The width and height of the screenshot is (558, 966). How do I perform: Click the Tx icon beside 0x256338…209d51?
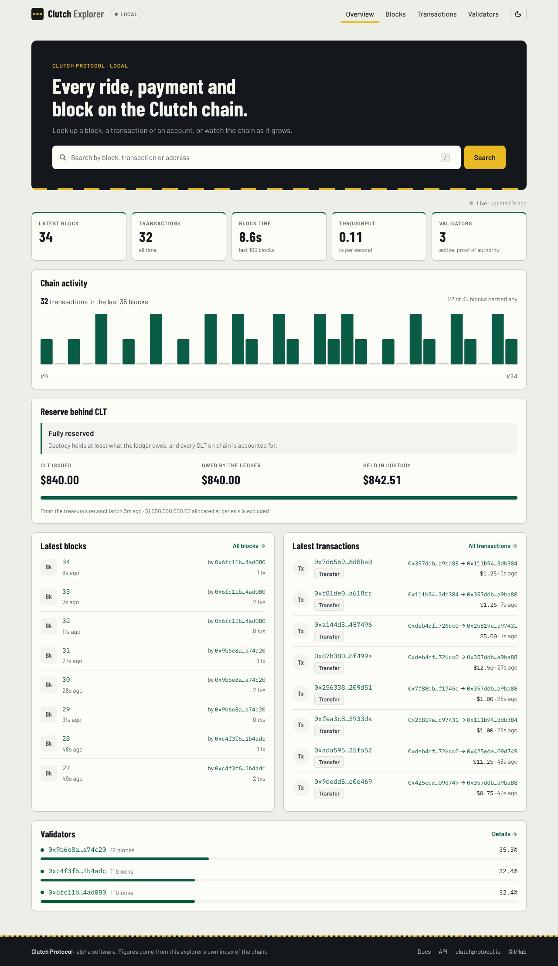coord(301,694)
